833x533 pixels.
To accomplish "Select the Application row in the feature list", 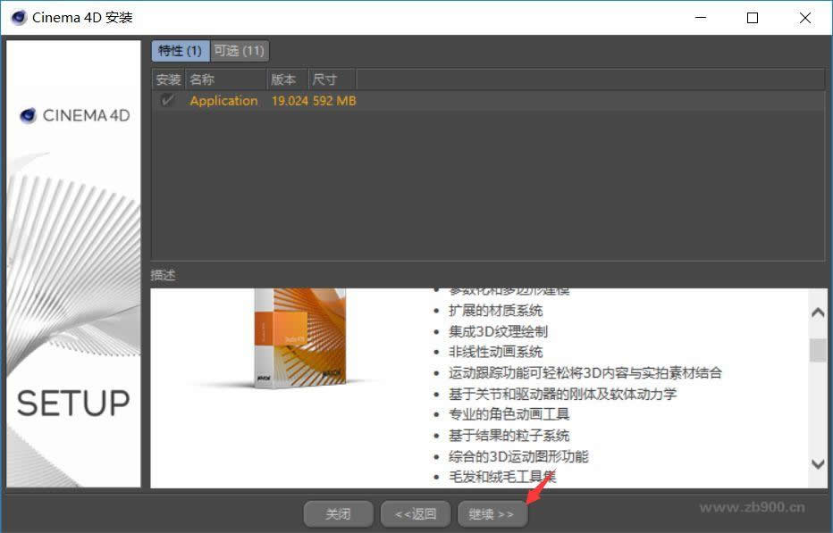I will tap(223, 101).
